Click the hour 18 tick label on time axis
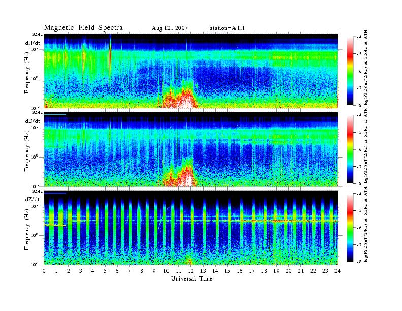This screenshot has height=311, width=402. click(264, 271)
